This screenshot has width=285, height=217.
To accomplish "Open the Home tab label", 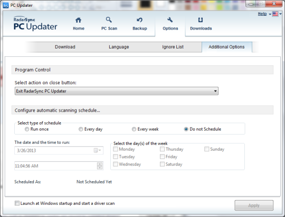I will pos(79,28).
